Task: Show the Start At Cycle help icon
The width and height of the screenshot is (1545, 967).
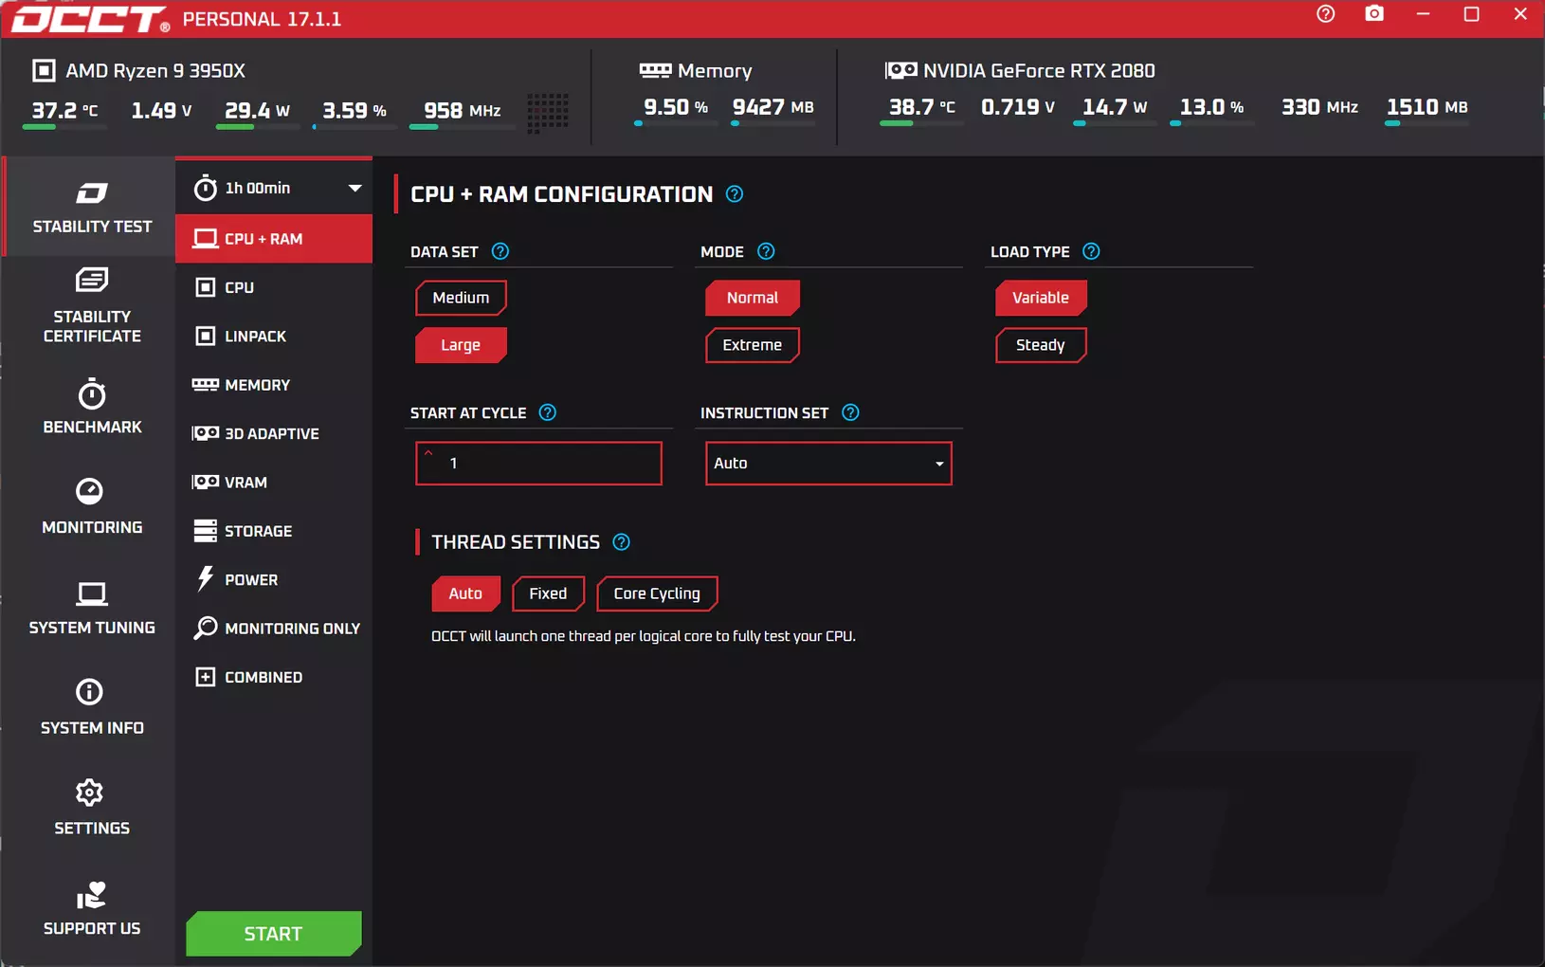Action: point(547,412)
